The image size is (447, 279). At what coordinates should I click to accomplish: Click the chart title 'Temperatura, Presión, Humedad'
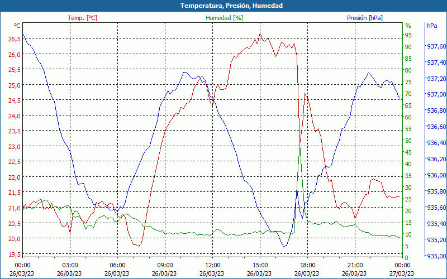pyautogui.click(x=231, y=6)
